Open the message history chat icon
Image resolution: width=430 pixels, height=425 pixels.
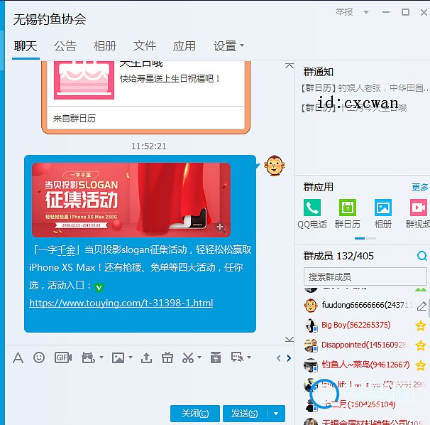pos(238,357)
